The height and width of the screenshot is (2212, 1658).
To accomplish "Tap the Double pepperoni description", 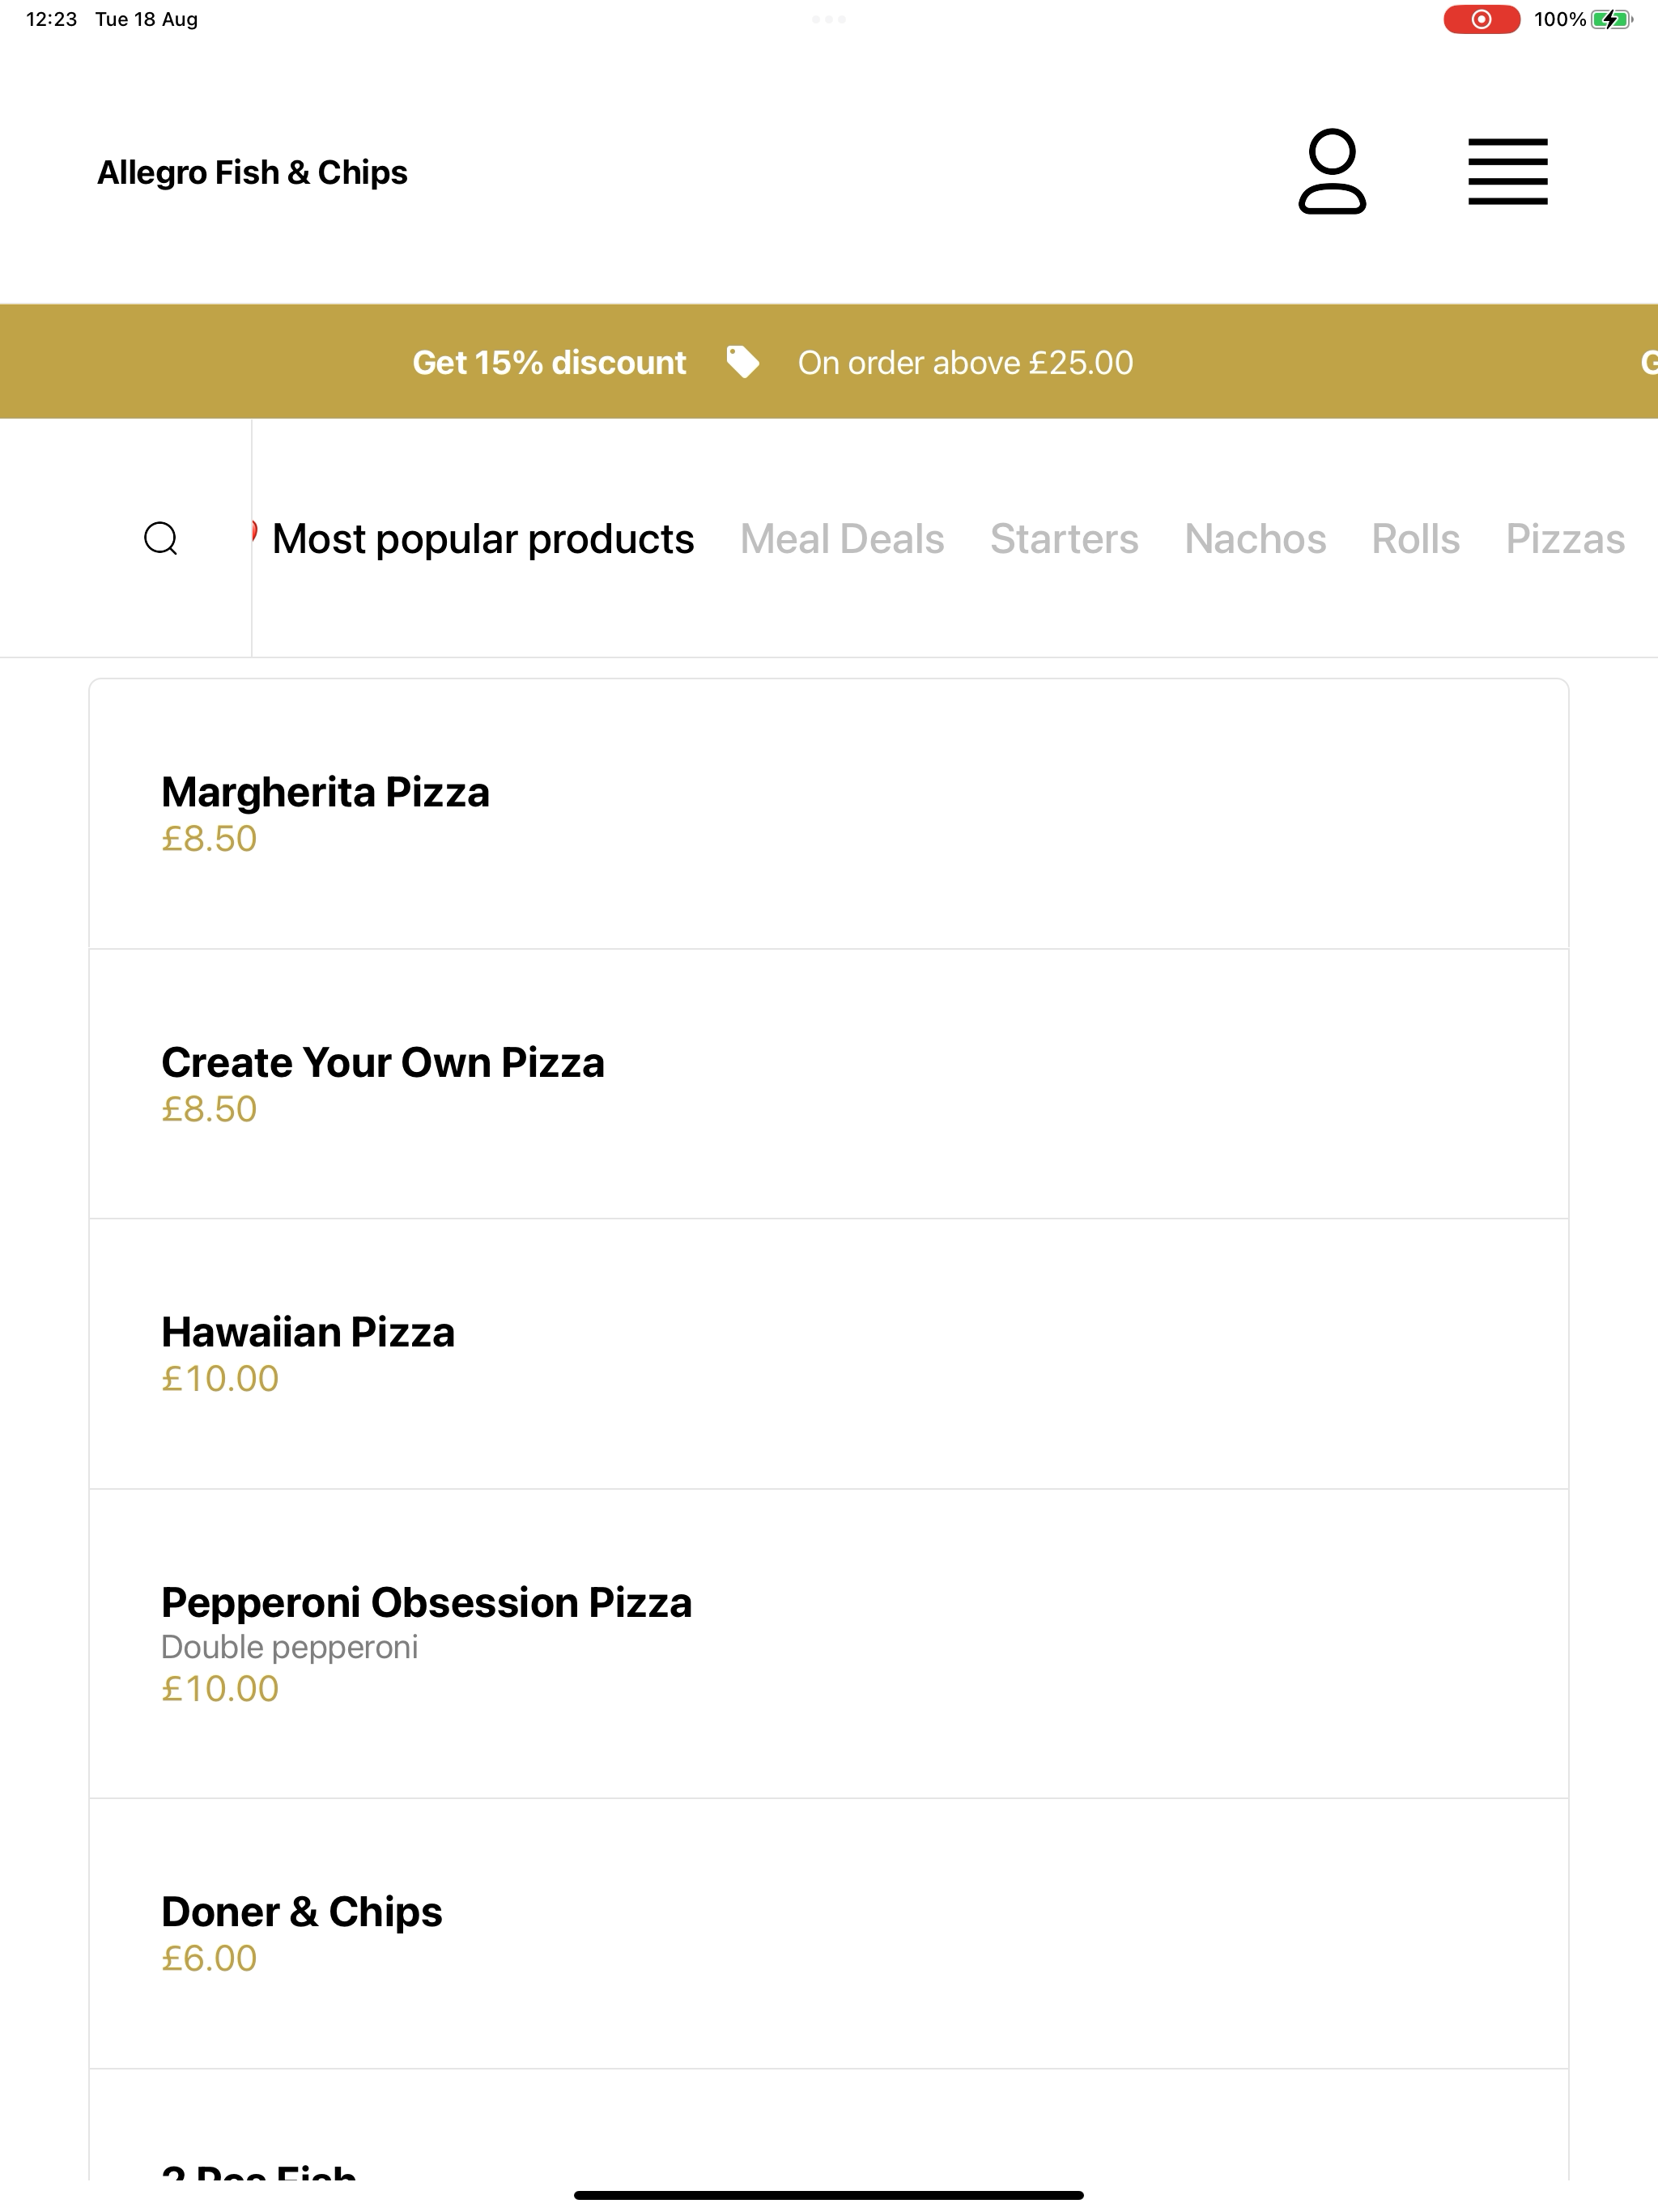I will pos(289,1647).
